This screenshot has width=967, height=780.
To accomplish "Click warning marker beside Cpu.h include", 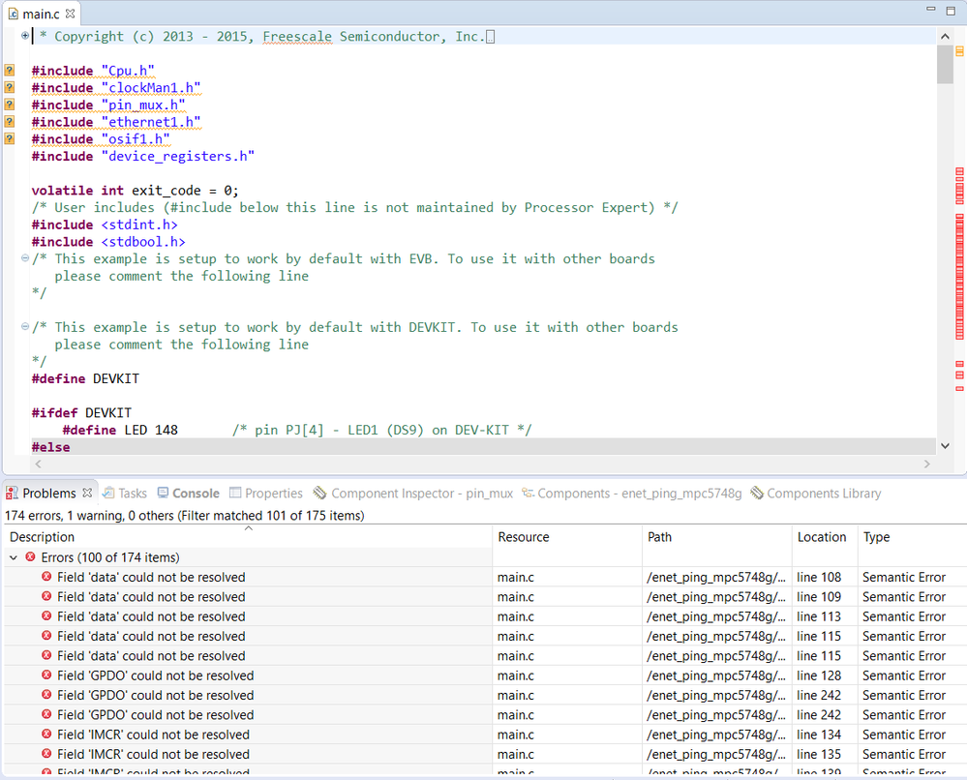I will coord(10,71).
